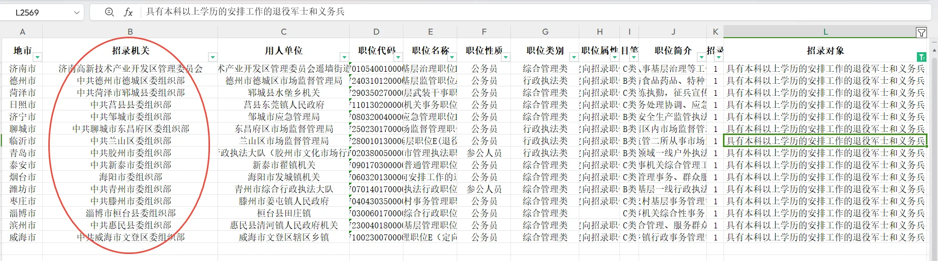Select column G header

[545, 32]
